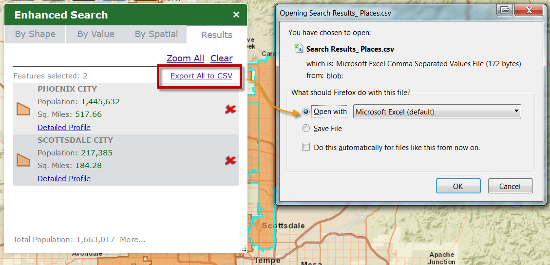
Task: Click Features selected: 2 text
Action: pos(50,76)
